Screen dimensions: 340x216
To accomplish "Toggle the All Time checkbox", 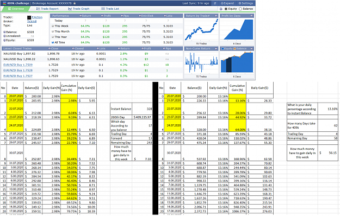I will (x=53, y=42).
